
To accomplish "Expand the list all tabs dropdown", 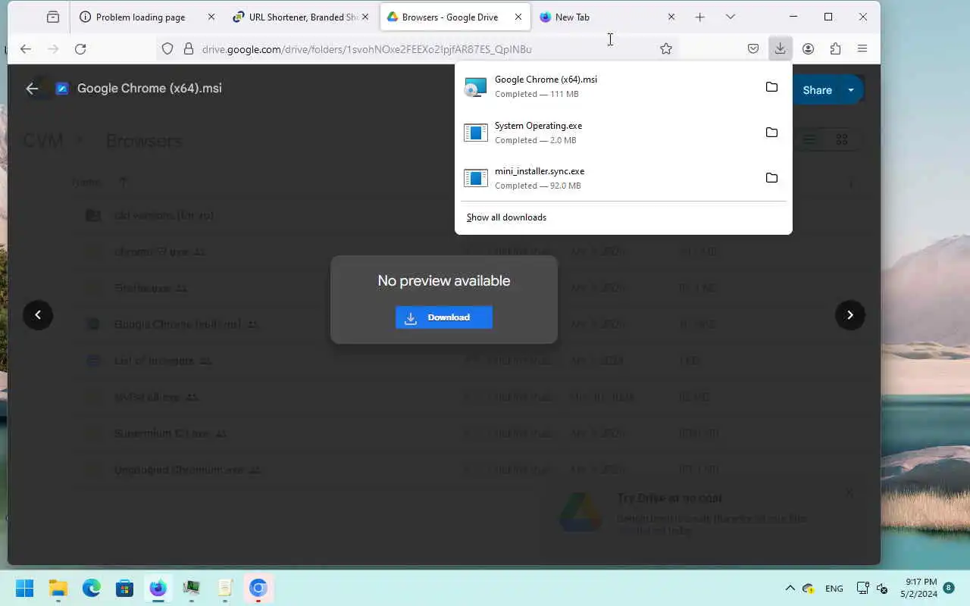I will click(730, 17).
